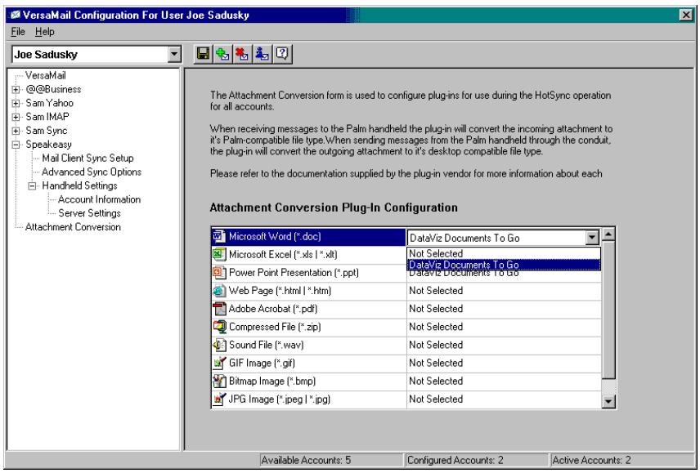Expand the Sam Yahoo account node
This screenshot has width=700, height=473.
(x=16, y=104)
